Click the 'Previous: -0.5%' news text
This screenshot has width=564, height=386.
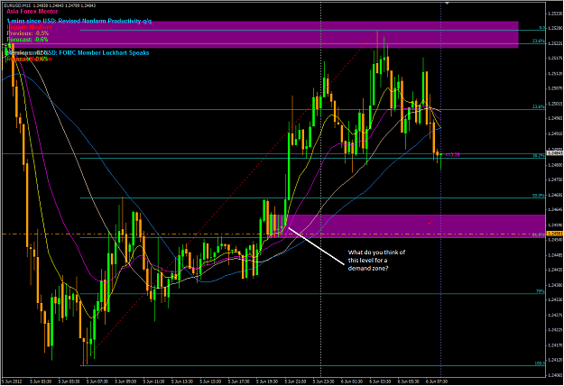pyautogui.click(x=28, y=33)
